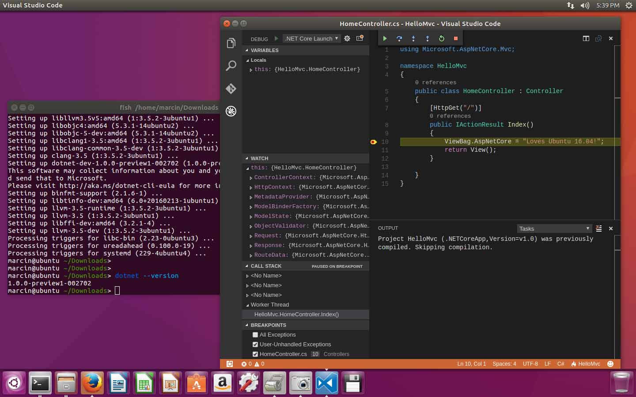Image resolution: width=636 pixels, height=397 pixels.
Task: Open the network indicator in top bar
Action: coord(570,5)
